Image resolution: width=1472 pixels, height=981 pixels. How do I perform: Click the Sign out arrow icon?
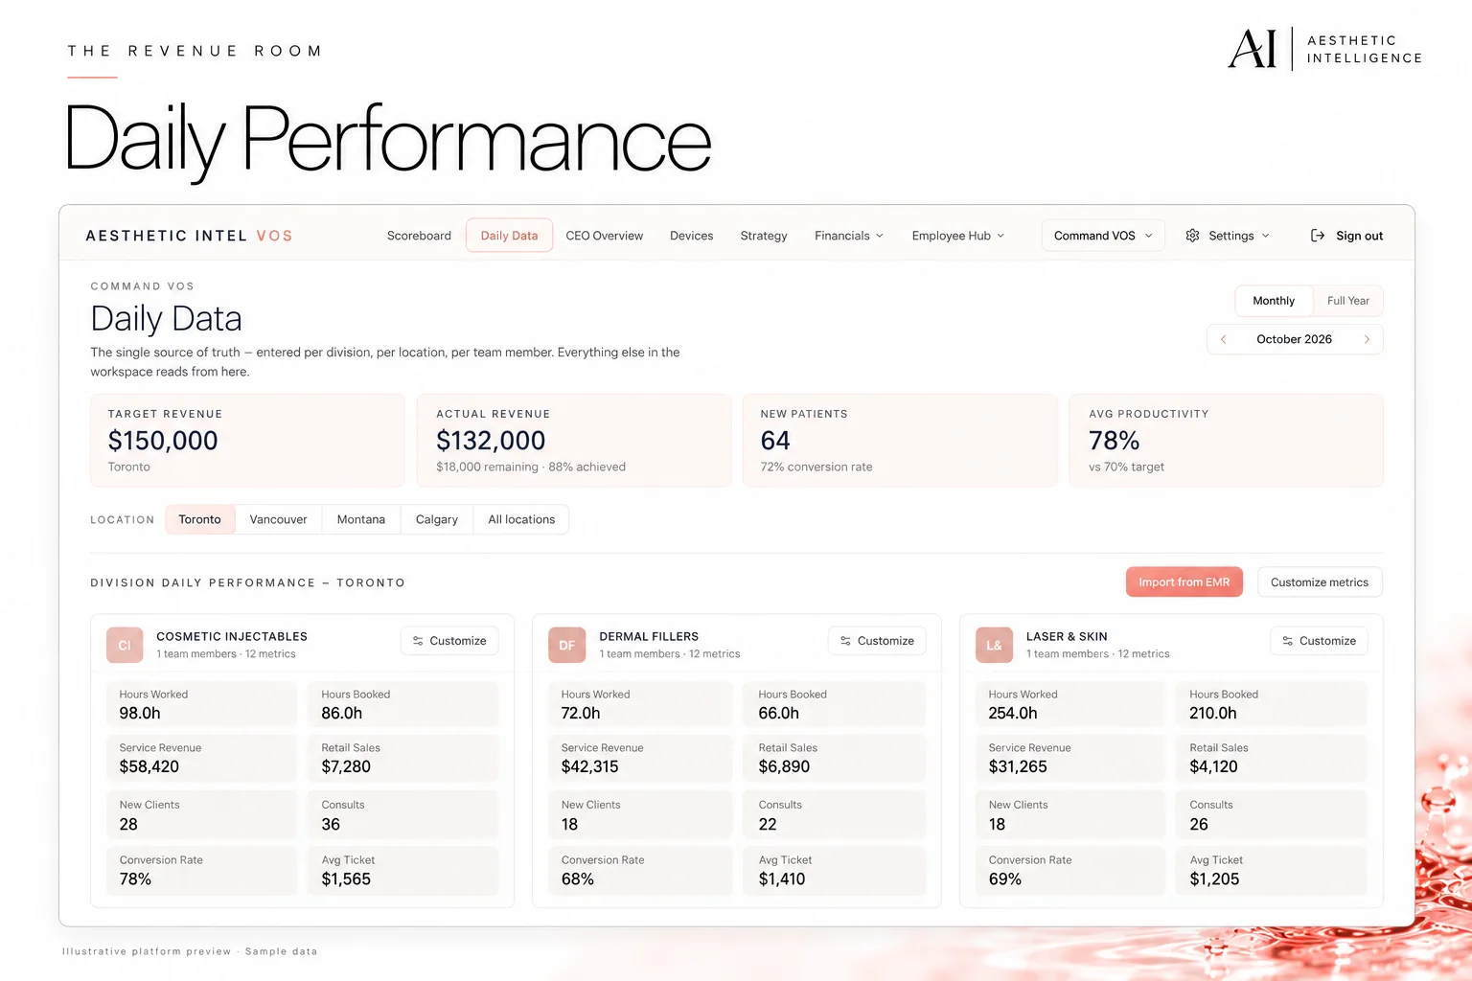(x=1318, y=236)
